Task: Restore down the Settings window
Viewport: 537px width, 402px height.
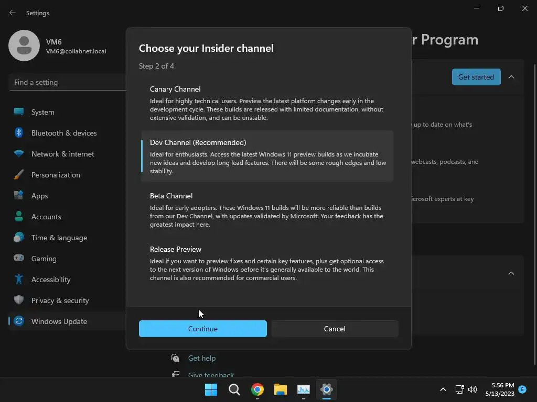Action: coord(500,8)
